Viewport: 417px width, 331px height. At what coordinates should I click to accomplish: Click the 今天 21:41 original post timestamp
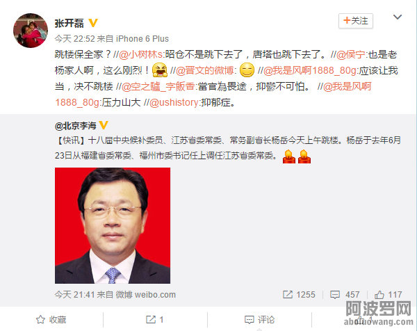click(x=75, y=295)
